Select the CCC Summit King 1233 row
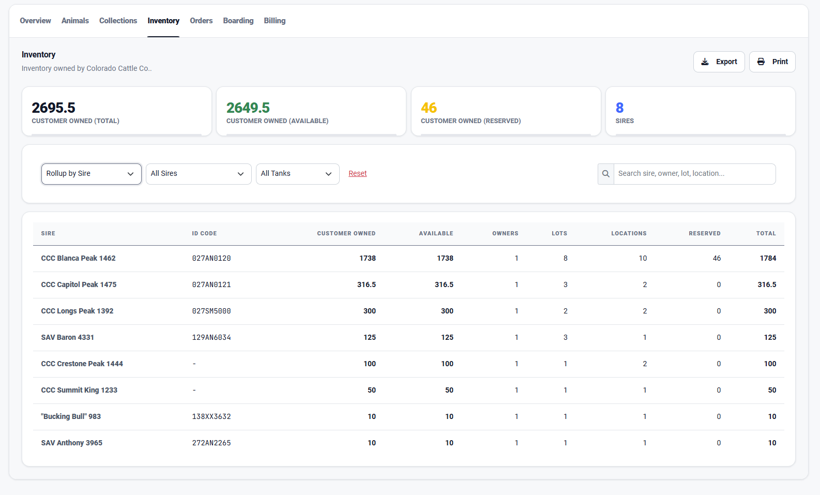820x495 pixels. (x=408, y=390)
